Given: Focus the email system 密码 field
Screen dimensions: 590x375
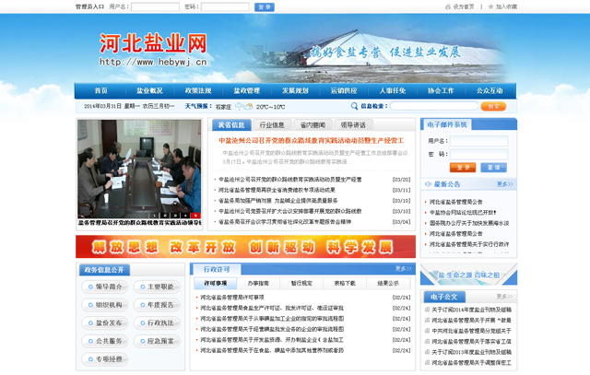Looking at the screenshot, I should pos(478,154).
